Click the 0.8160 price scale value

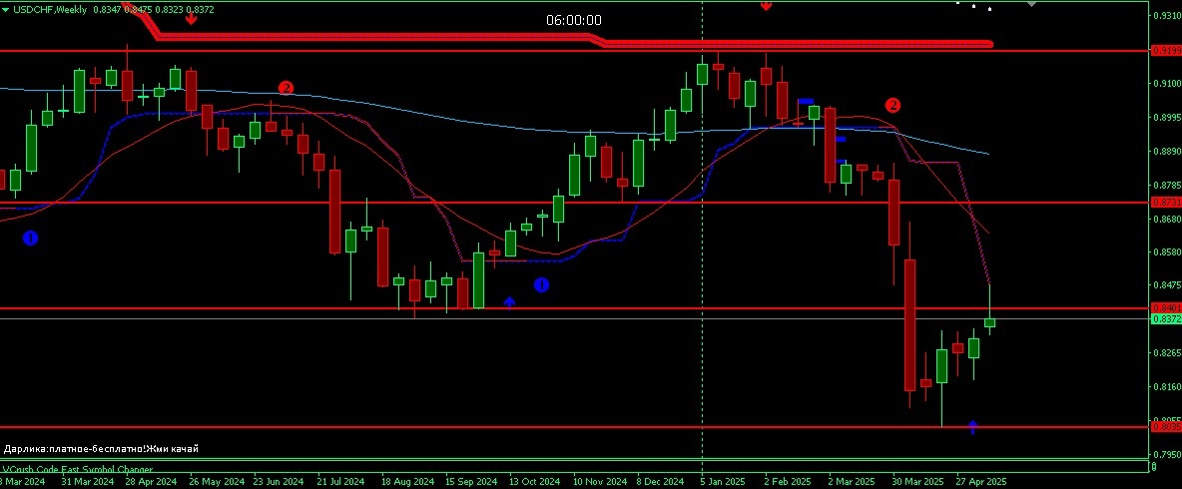coord(1165,386)
